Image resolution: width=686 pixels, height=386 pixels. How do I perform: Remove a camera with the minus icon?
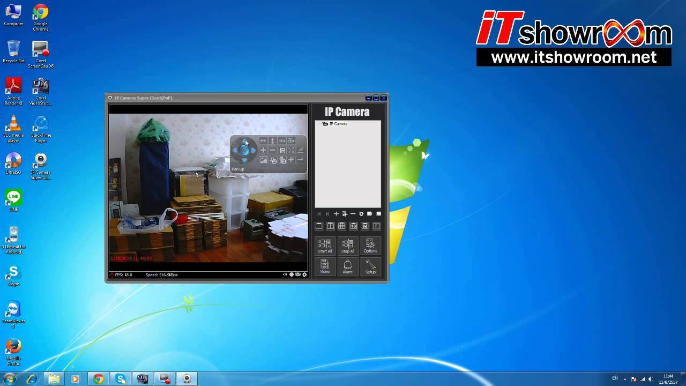[x=353, y=214]
